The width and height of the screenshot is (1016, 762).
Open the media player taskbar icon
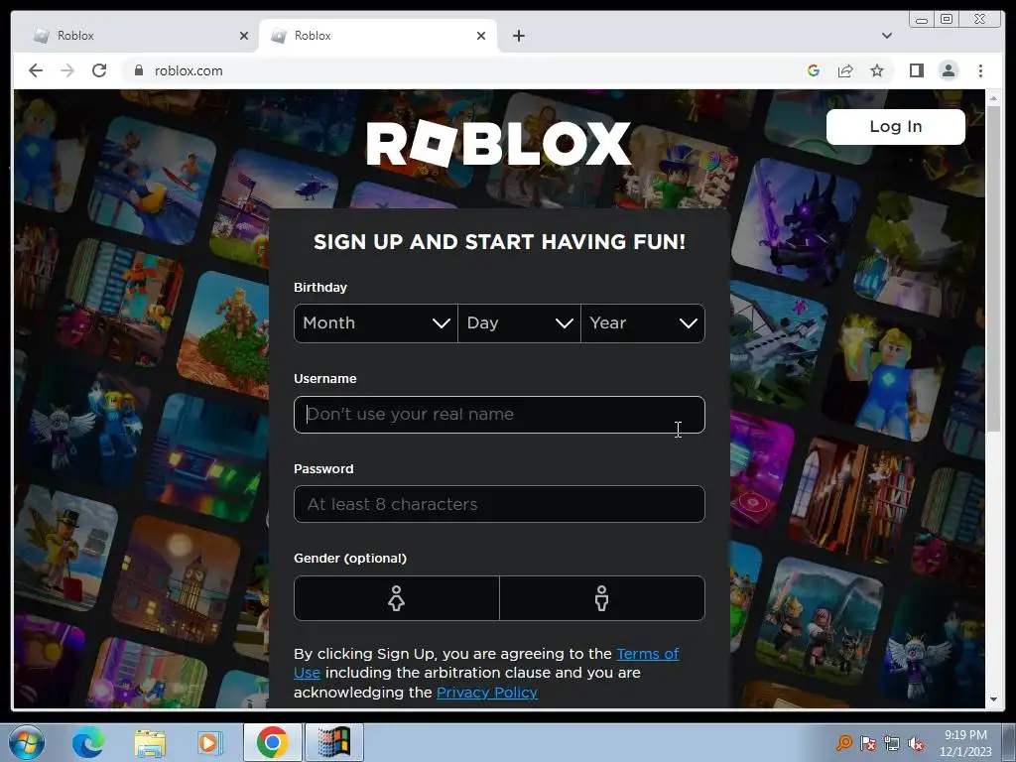click(x=208, y=742)
